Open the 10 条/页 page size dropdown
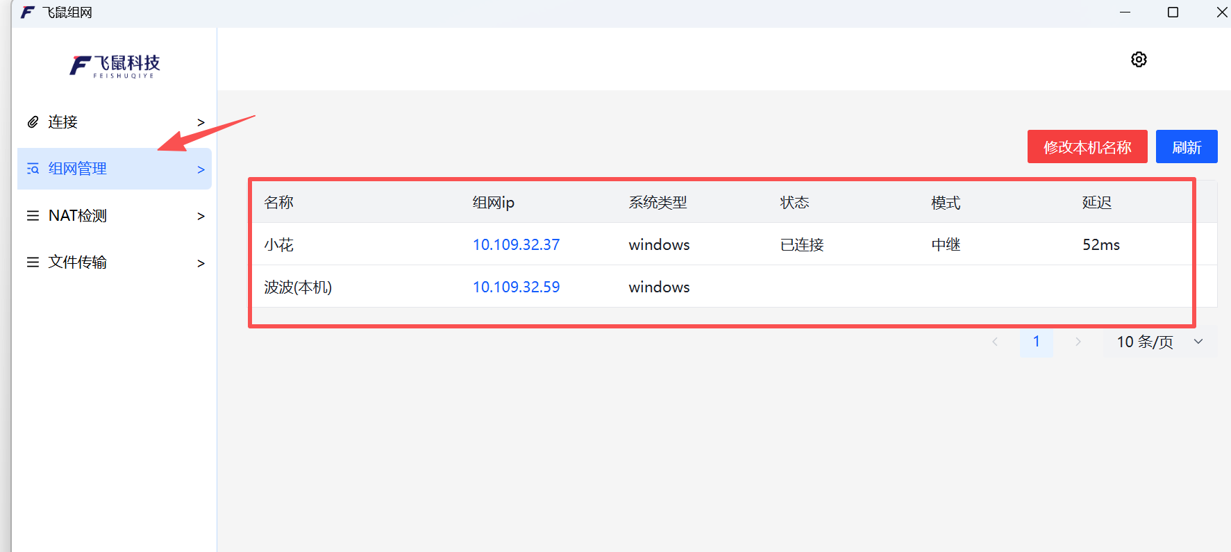Viewport: 1231px width, 552px height. click(1159, 342)
